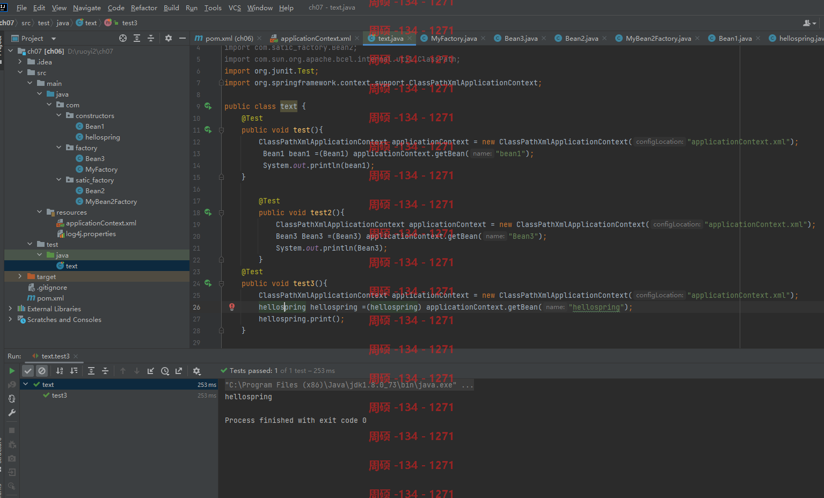Toggle Show Ignored tests filter
This screenshot has height=498, width=824.
click(42, 371)
